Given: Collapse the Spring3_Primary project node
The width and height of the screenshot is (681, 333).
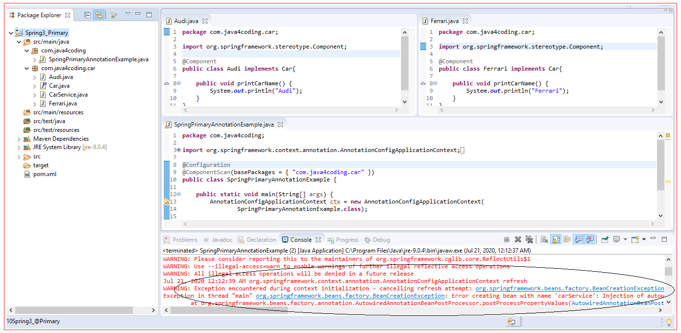Looking at the screenshot, I should tap(11, 33).
